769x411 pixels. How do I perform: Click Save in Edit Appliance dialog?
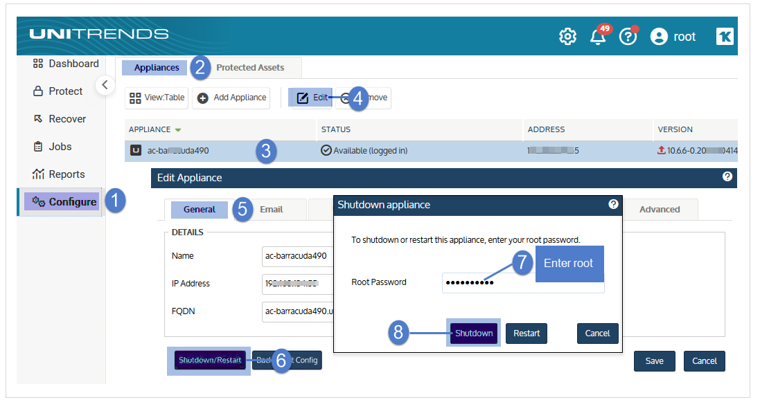tap(654, 361)
